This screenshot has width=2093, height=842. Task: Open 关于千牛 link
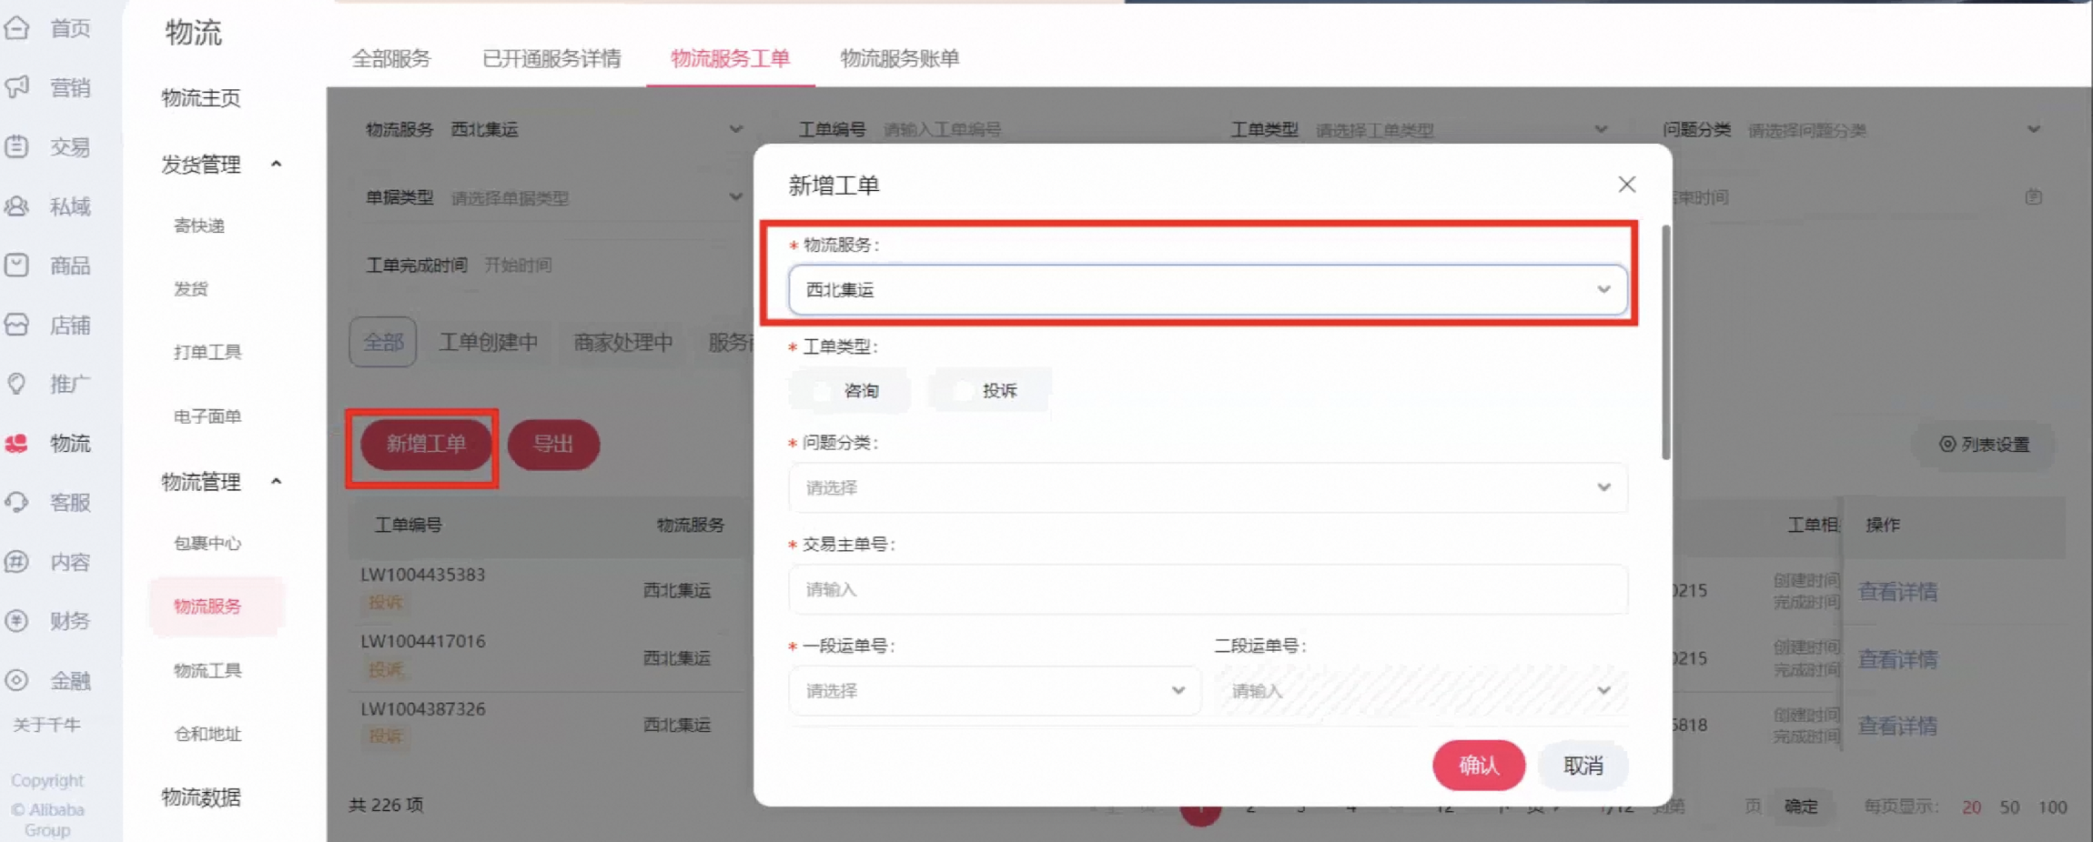tap(47, 725)
